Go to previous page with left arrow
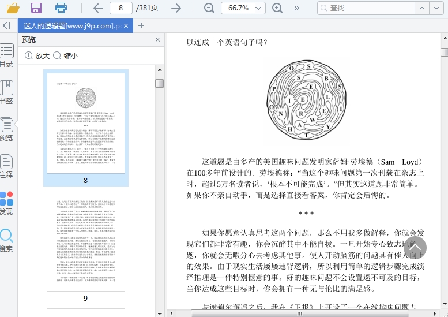Viewport: 448px width, 317px height. (98, 8)
